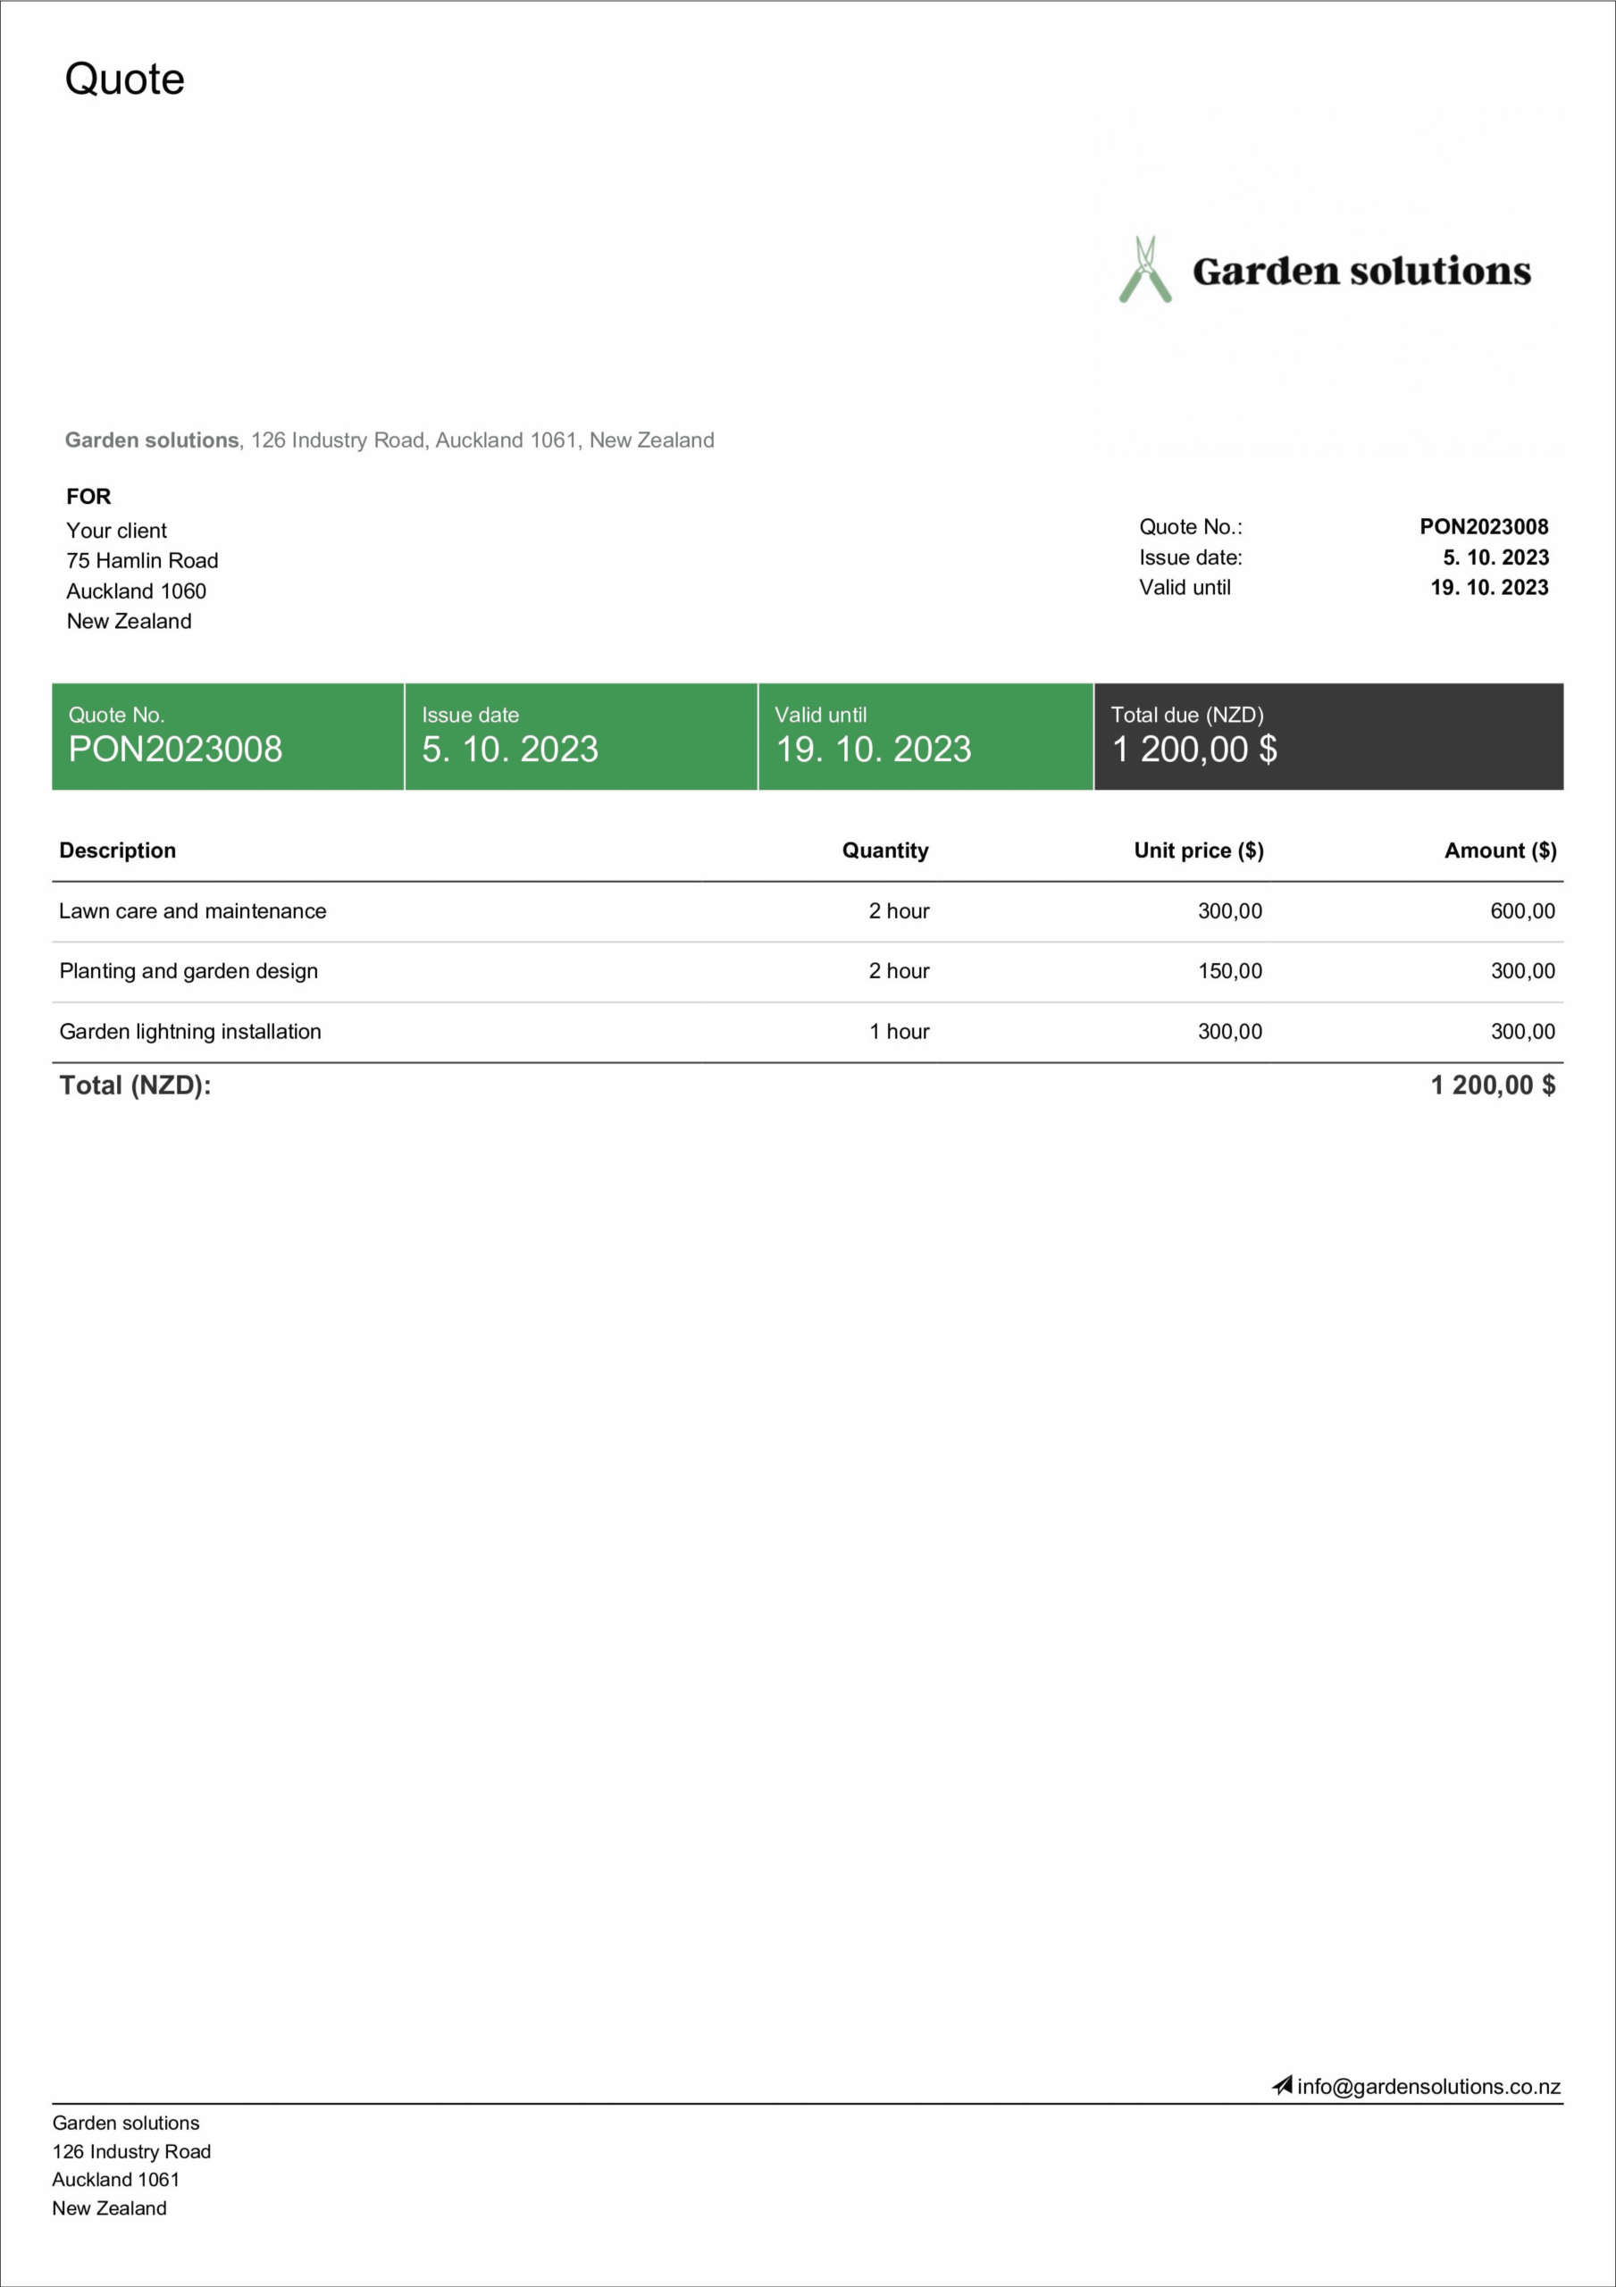
Task: Click the Amount ($) column header
Action: (x=1500, y=850)
